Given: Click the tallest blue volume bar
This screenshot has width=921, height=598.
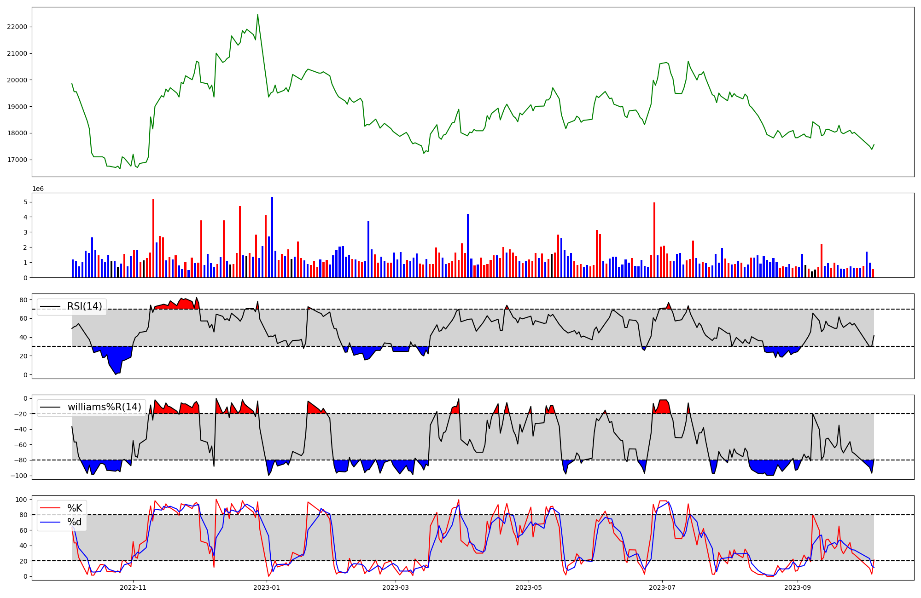Looking at the screenshot, I should pos(272,237).
